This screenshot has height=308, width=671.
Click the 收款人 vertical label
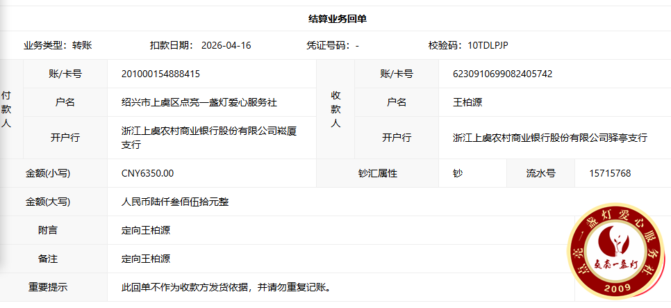click(x=335, y=109)
